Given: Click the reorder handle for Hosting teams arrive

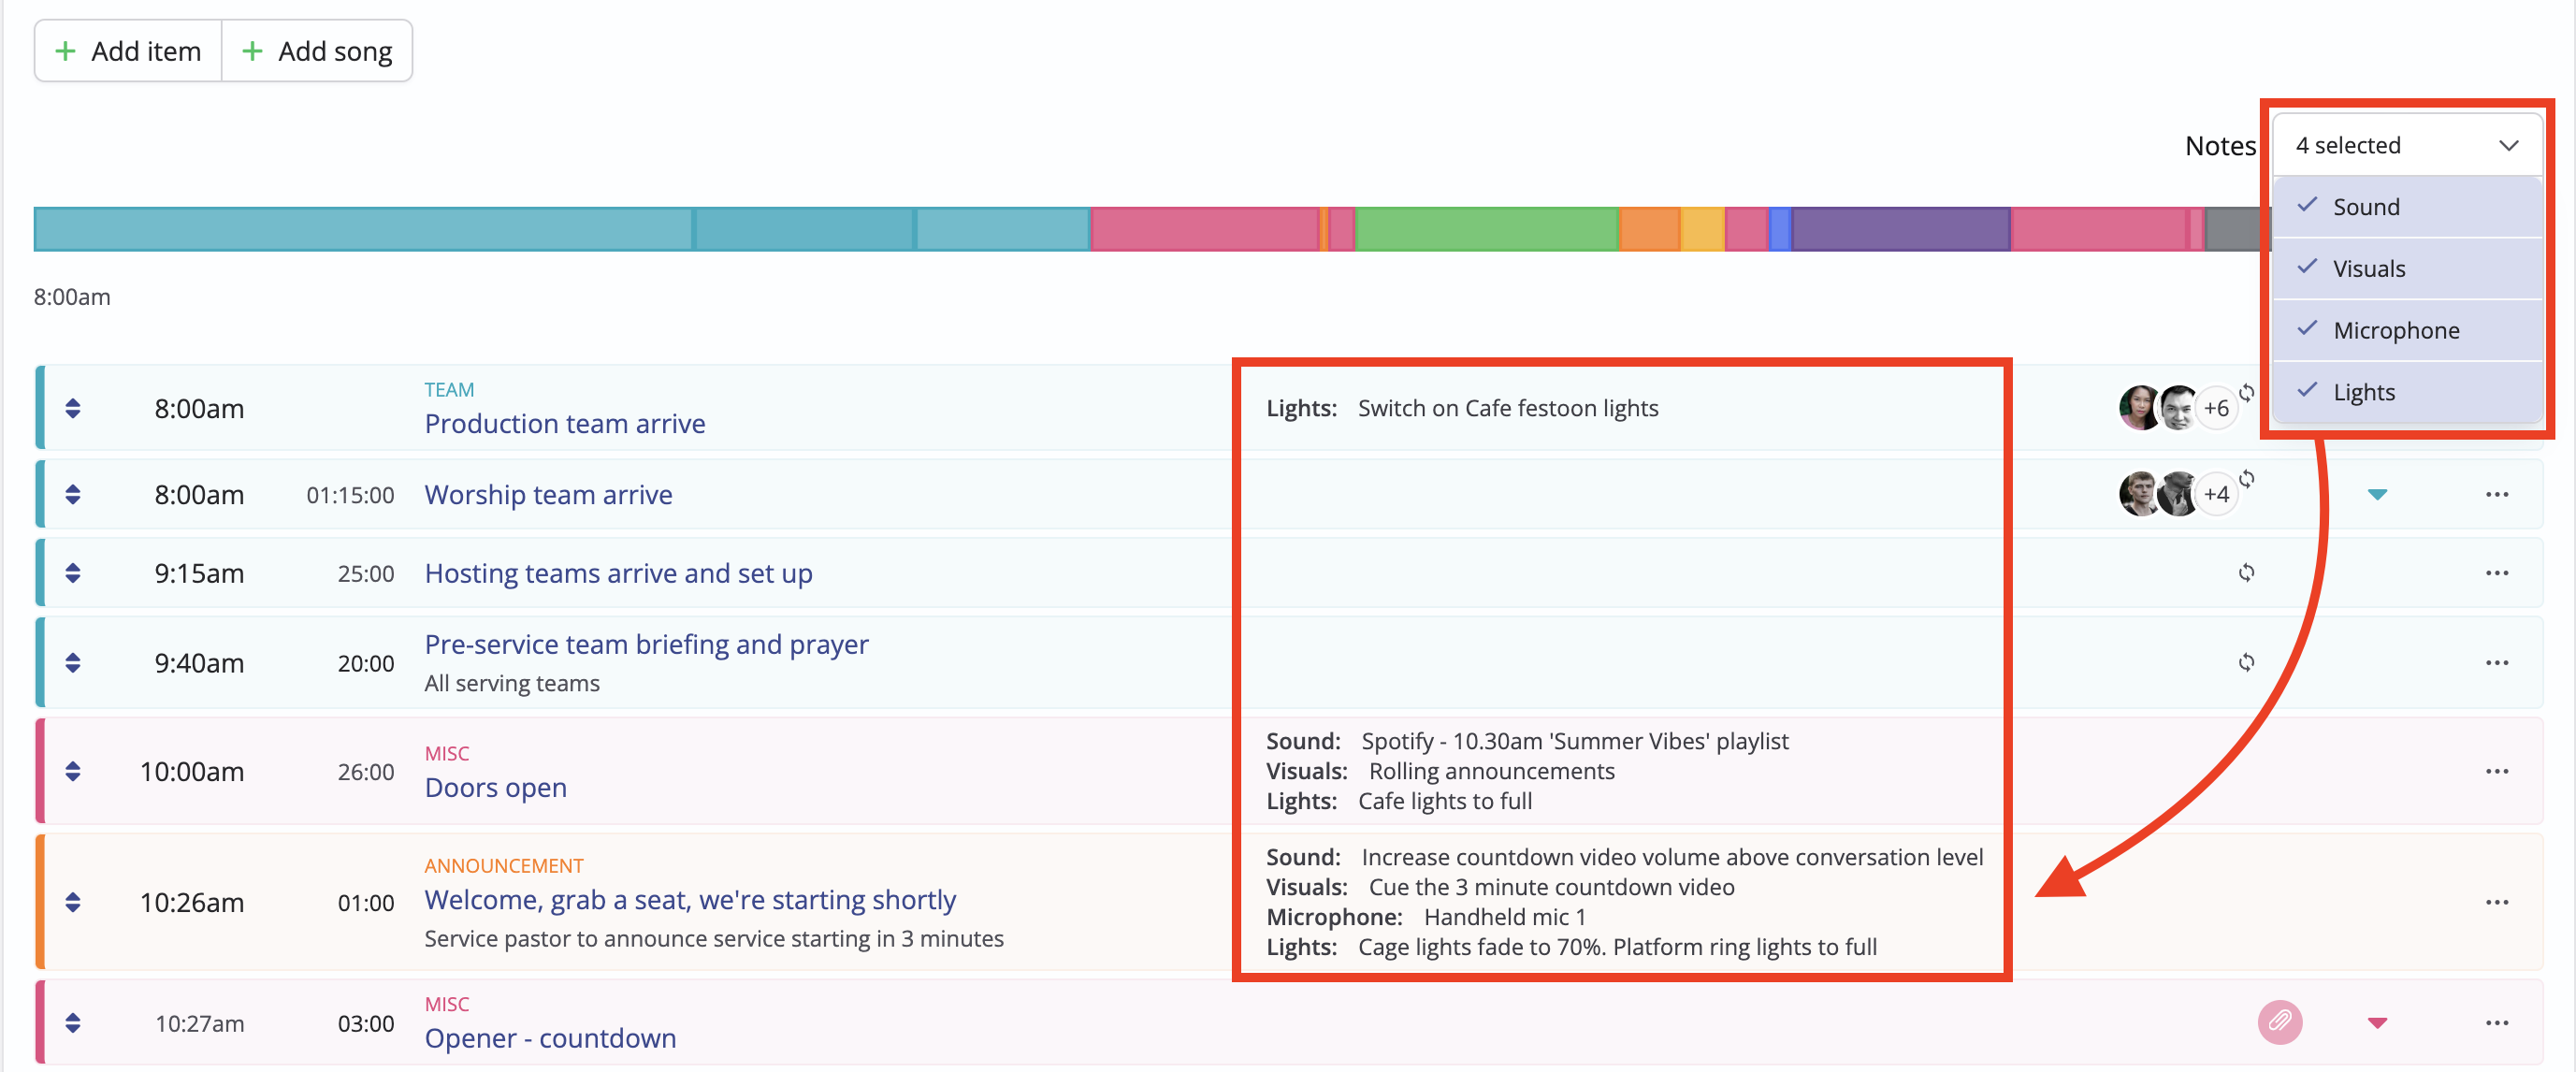Looking at the screenshot, I should [73, 573].
